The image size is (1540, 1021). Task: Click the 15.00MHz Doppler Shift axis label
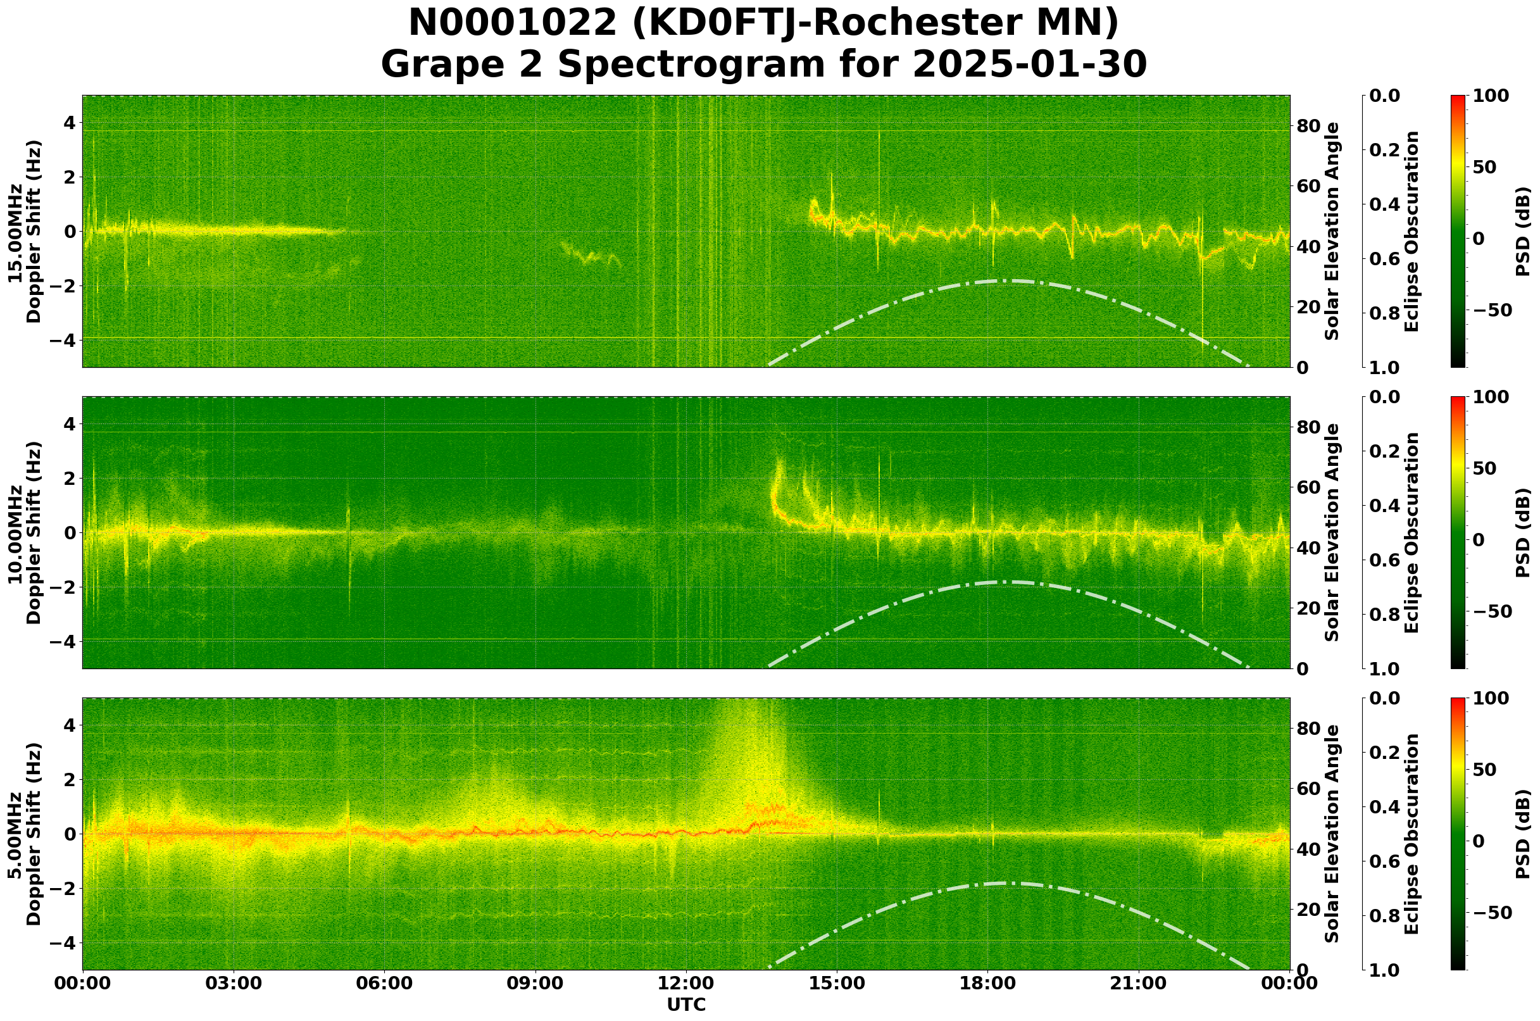coord(25,231)
